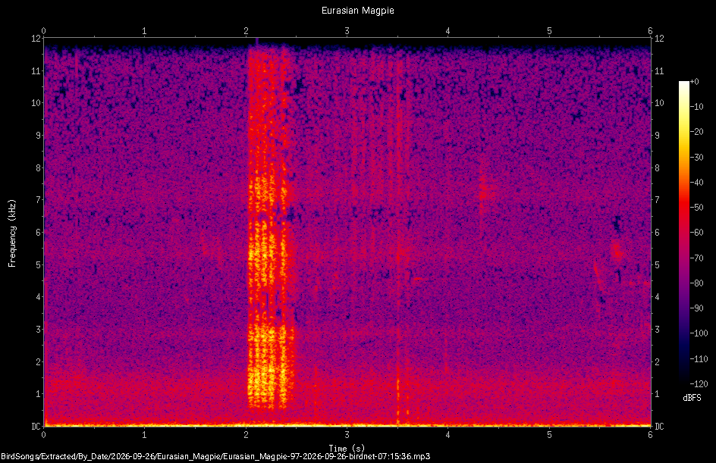Click the '-70' color scale value
Image resolution: width=716 pixels, height=463 pixels.
tap(697, 258)
